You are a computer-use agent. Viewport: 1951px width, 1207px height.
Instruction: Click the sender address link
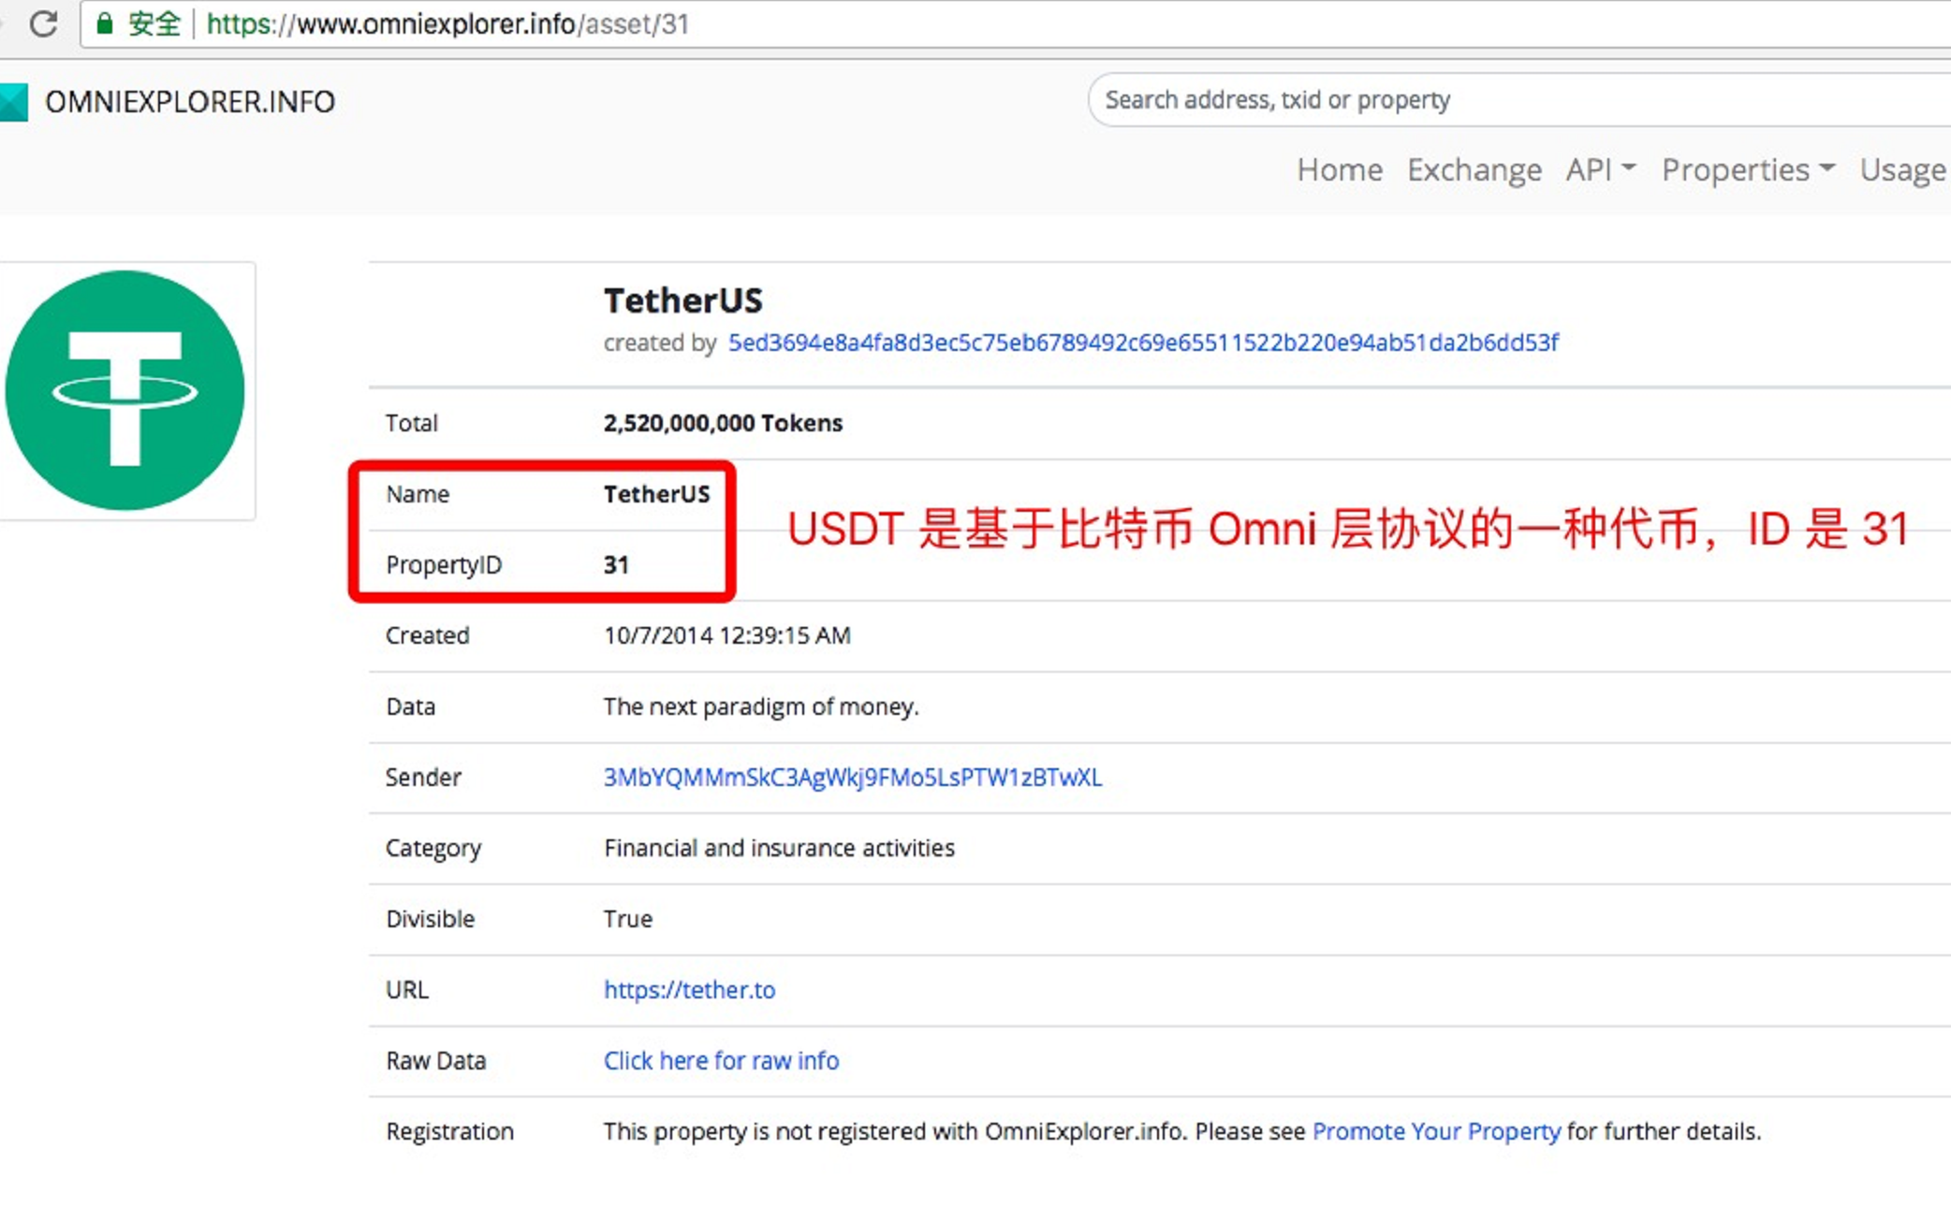pyautogui.click(x=850, y=777)
